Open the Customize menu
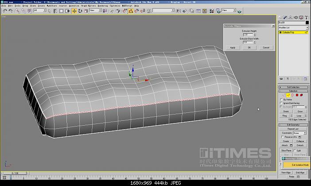The height and width of the screenshot is (186, 311). pyautogui.click(x=115, y=6)
